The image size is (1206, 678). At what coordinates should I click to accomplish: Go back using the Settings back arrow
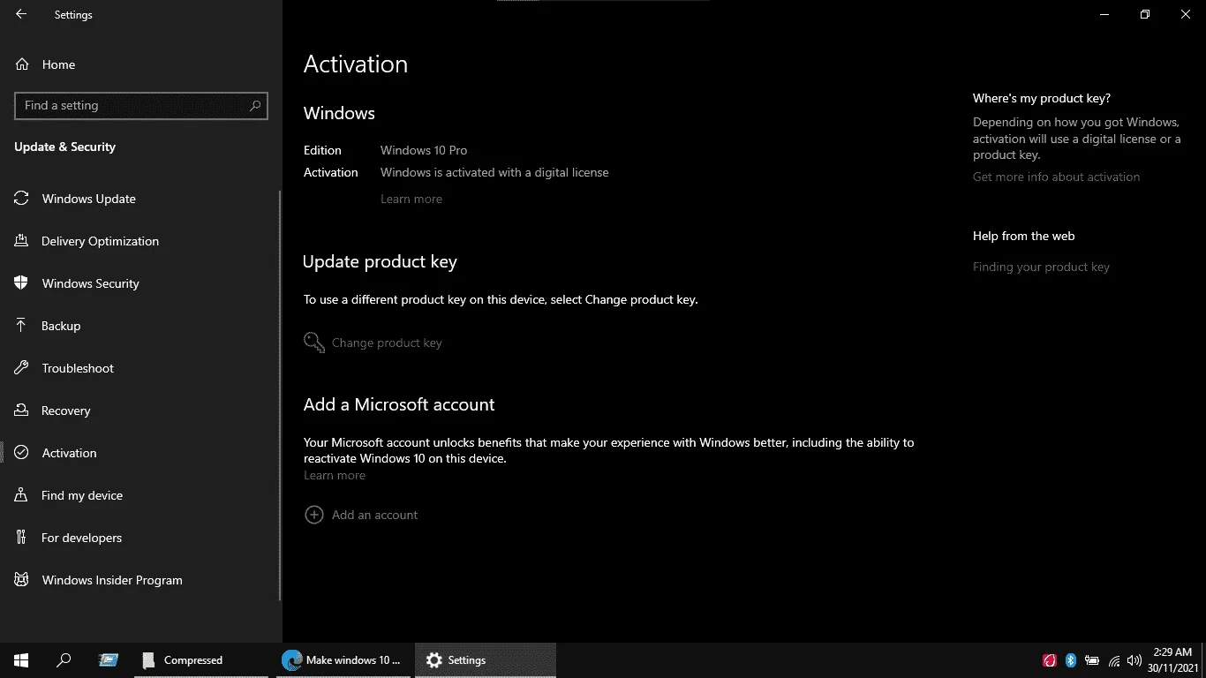pyautogui.click(x=21, y=14)
